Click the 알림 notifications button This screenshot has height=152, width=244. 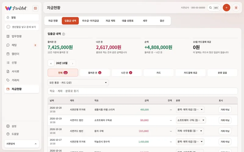[x=22, y=18]
